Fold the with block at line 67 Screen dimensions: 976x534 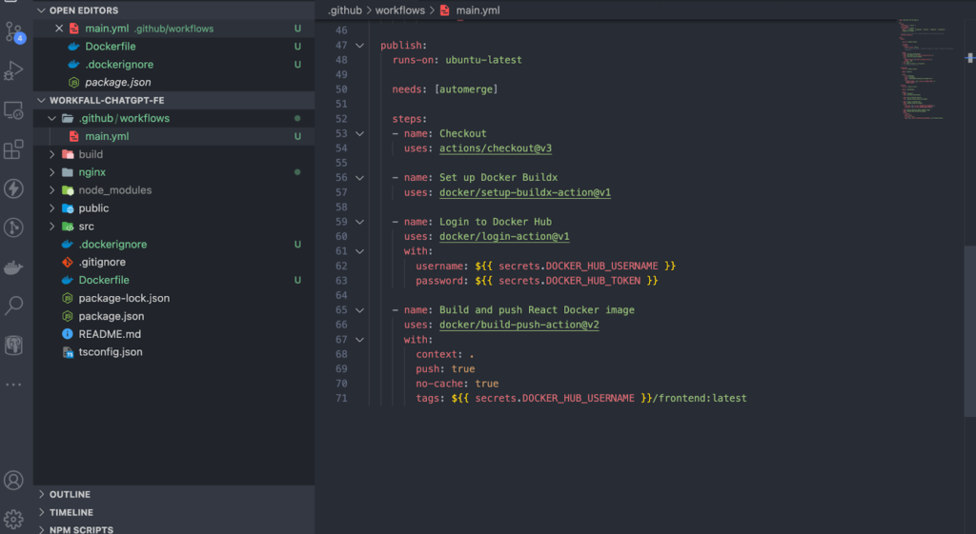359,340
